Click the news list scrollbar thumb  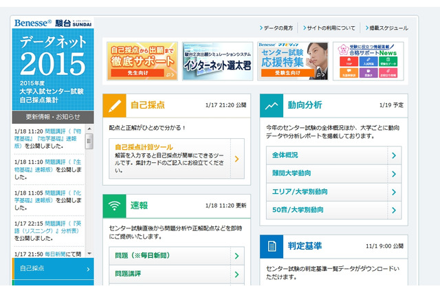pyautogui.click(x=89, y=141)
